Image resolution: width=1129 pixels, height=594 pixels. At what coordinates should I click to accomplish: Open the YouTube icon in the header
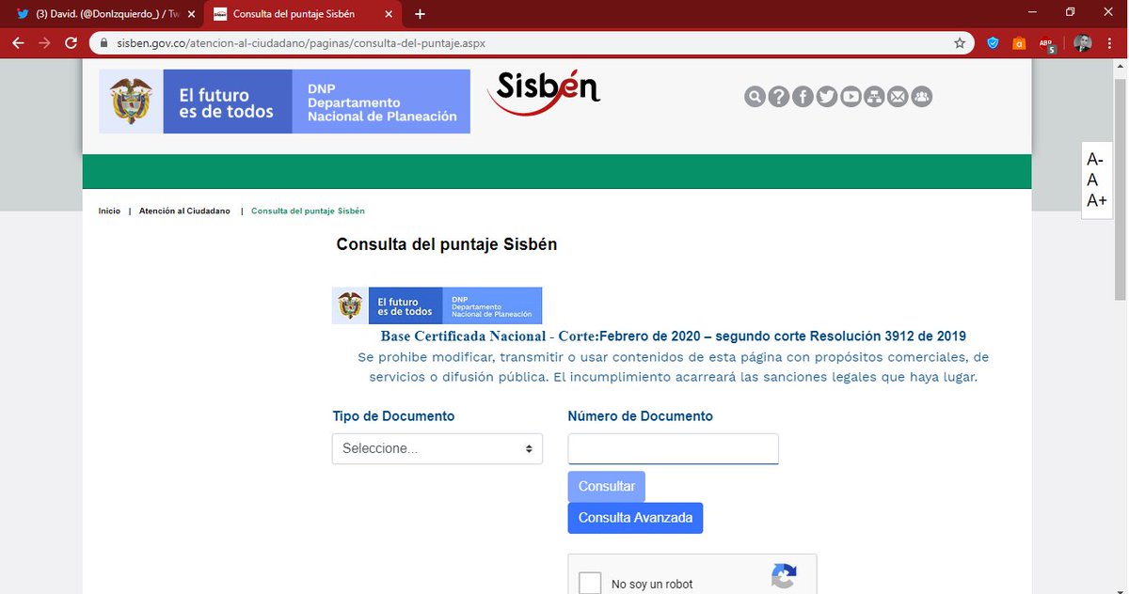[851, 97]
